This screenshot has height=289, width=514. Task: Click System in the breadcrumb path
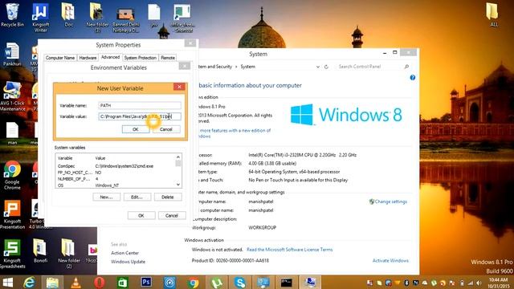[x=248, y=67]
